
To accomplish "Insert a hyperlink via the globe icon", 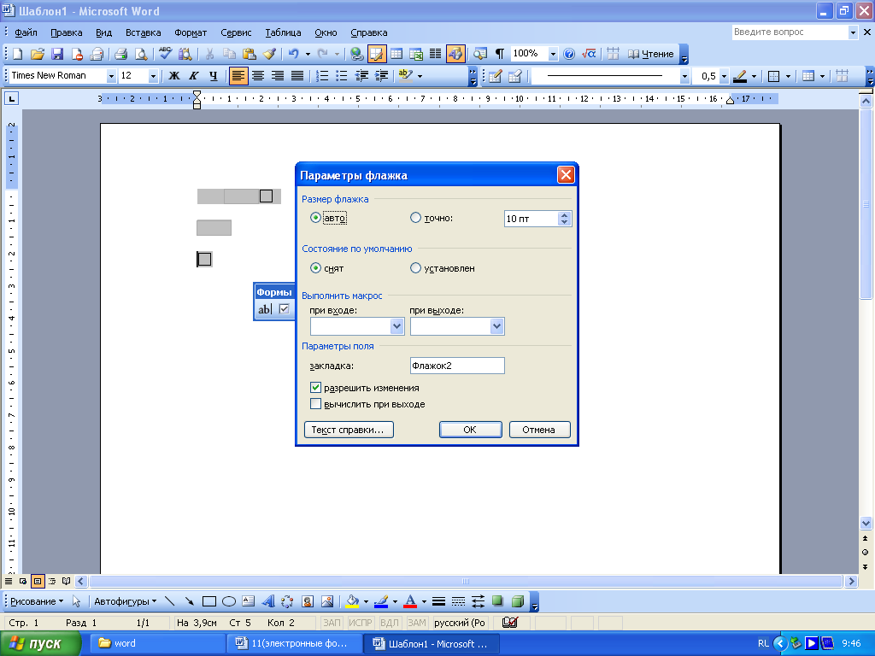I will 356,54.
